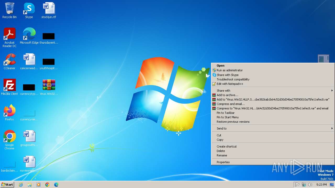Choose Troubleshoot compatibility

[273, 79]
